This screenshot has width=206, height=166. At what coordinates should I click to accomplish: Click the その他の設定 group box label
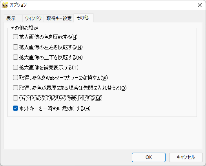point(24,28)
